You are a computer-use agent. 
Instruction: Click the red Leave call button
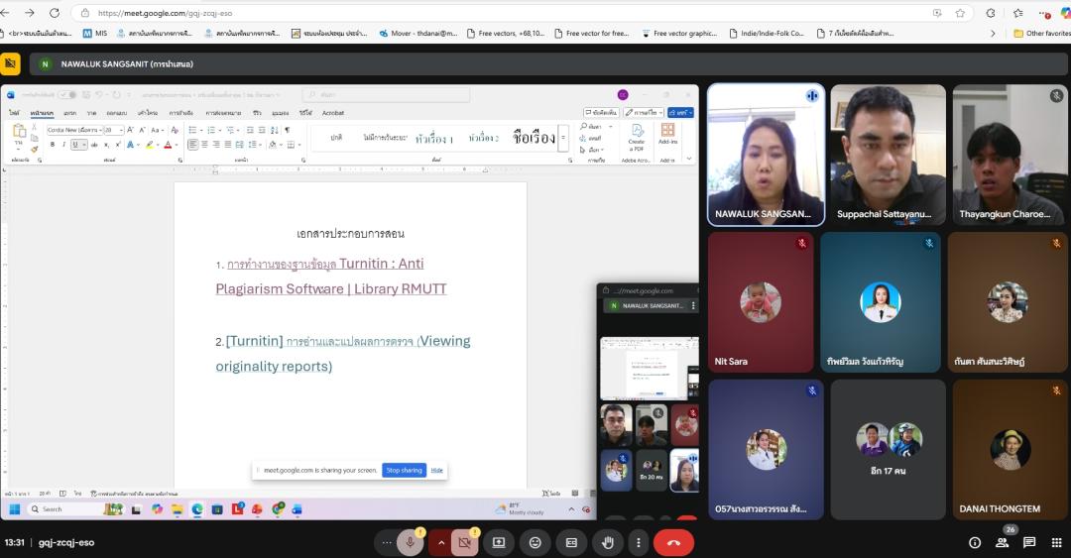(673, 542)
